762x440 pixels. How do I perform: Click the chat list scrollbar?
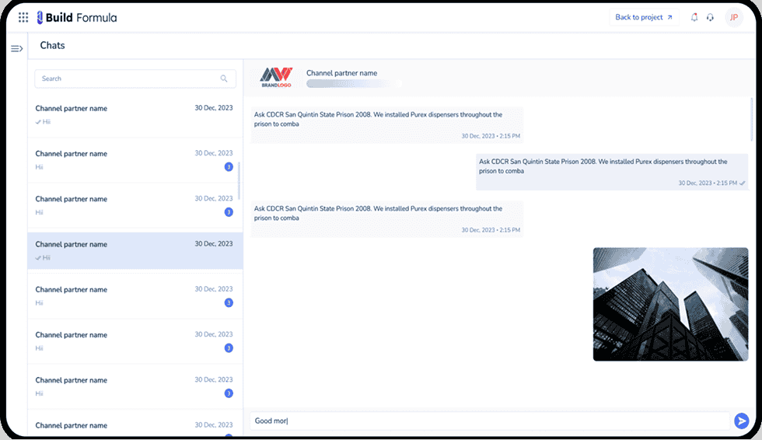239,180
